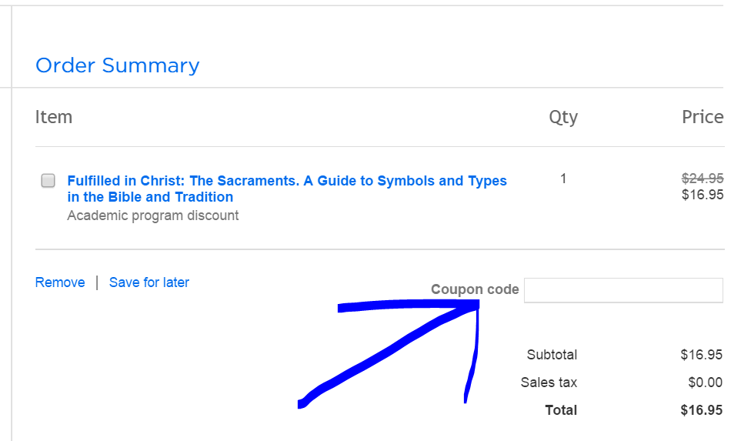Click the item's discounted $16.95 price

(x=702, y=195)
